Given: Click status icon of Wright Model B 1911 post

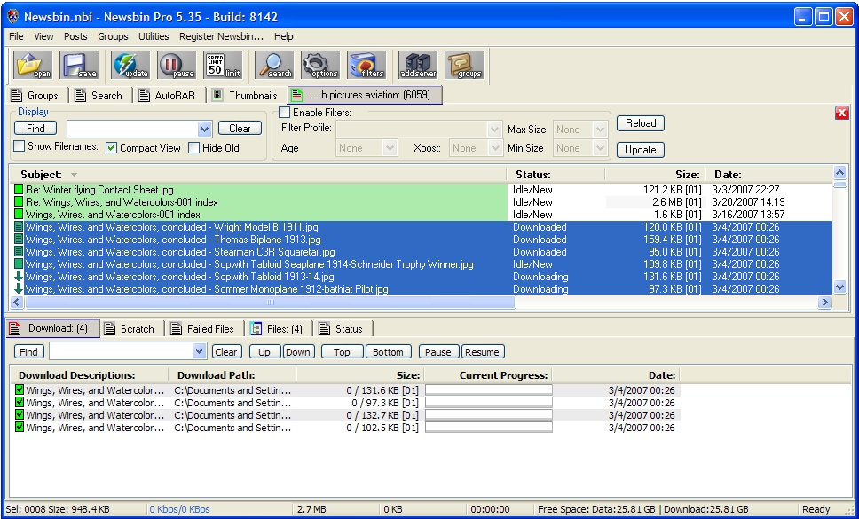Looking at the screenshot, I should pyautogui.click(x=18, y=226).
